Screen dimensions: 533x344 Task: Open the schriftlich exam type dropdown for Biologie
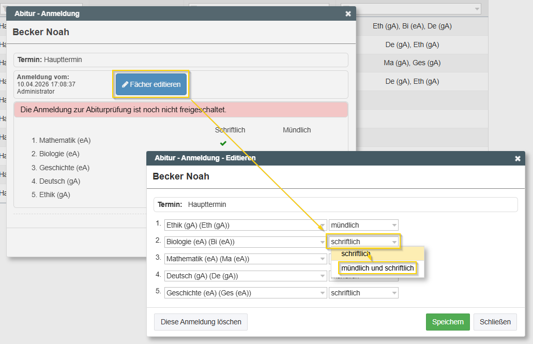point(363,242)
